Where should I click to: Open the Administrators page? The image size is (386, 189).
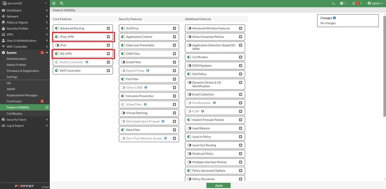click(x=16, y=59)
